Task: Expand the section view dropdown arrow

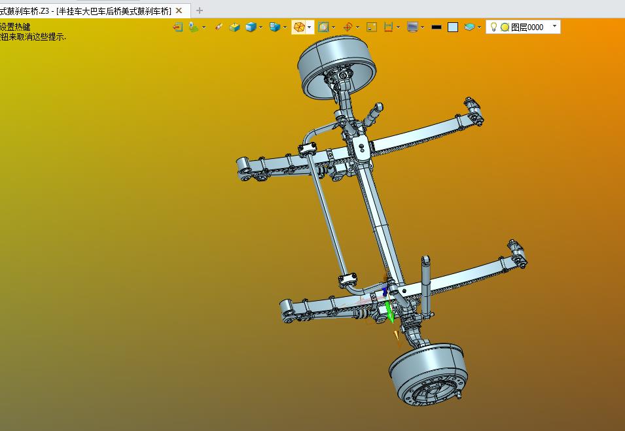Action: pos(333,27)
